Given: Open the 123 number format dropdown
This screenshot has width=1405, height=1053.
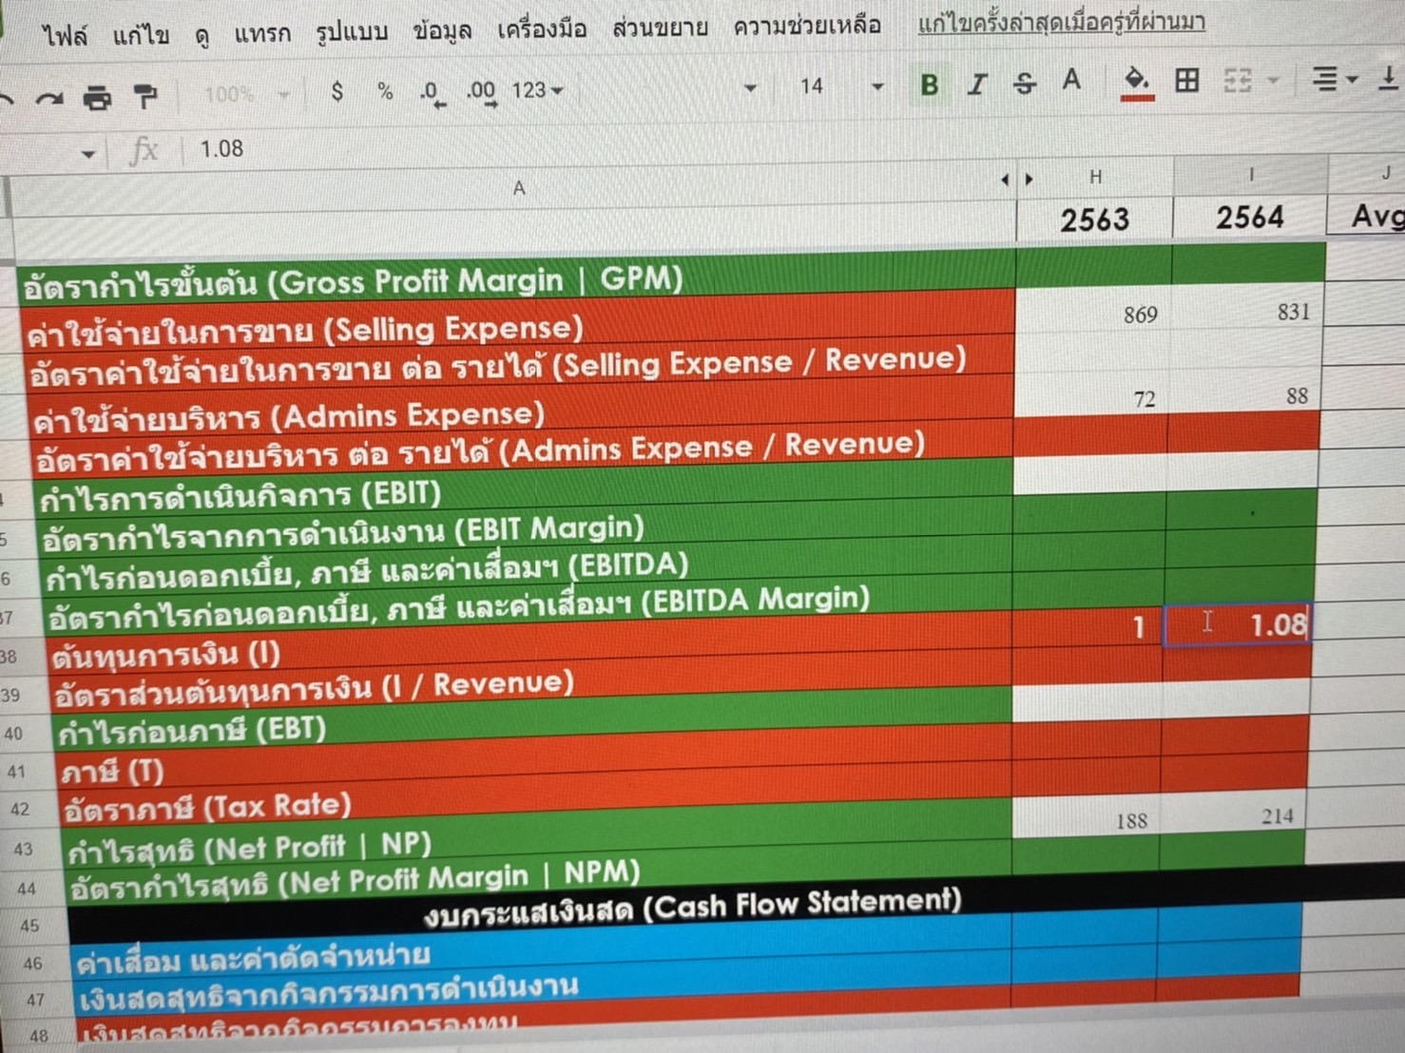Looking at the screenshot, I should coord(537,90).
